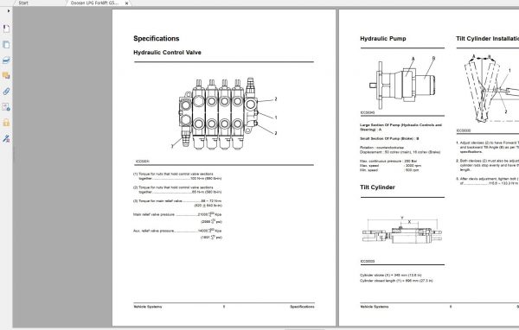
Task: Click the 'Hydraulic Pump' heading
Action: tap(383, 38)
